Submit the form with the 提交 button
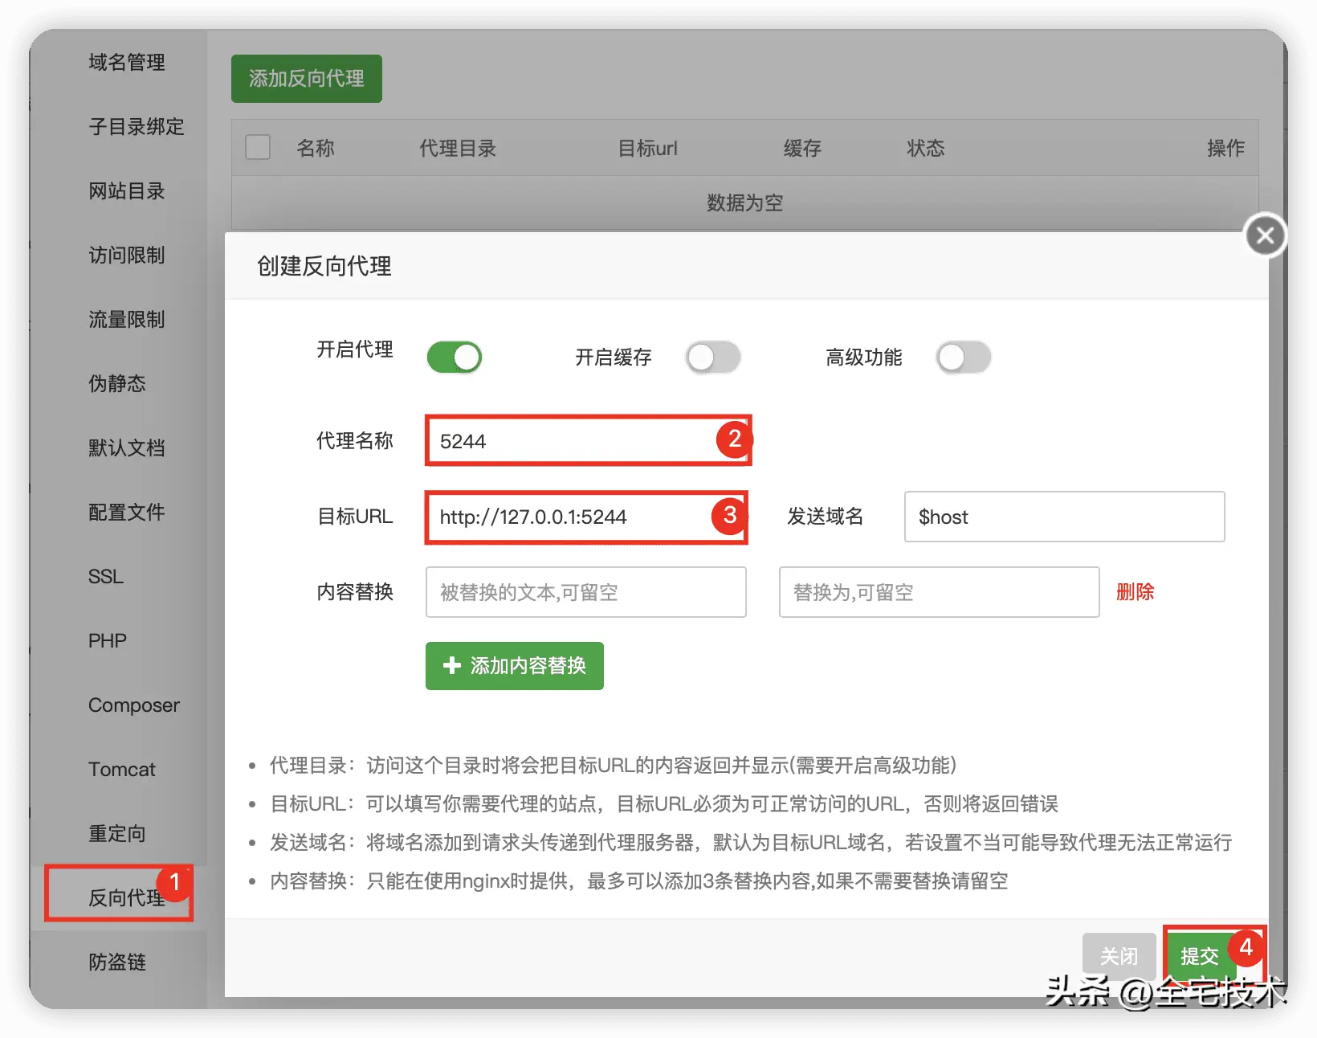 coord(1201,955)
